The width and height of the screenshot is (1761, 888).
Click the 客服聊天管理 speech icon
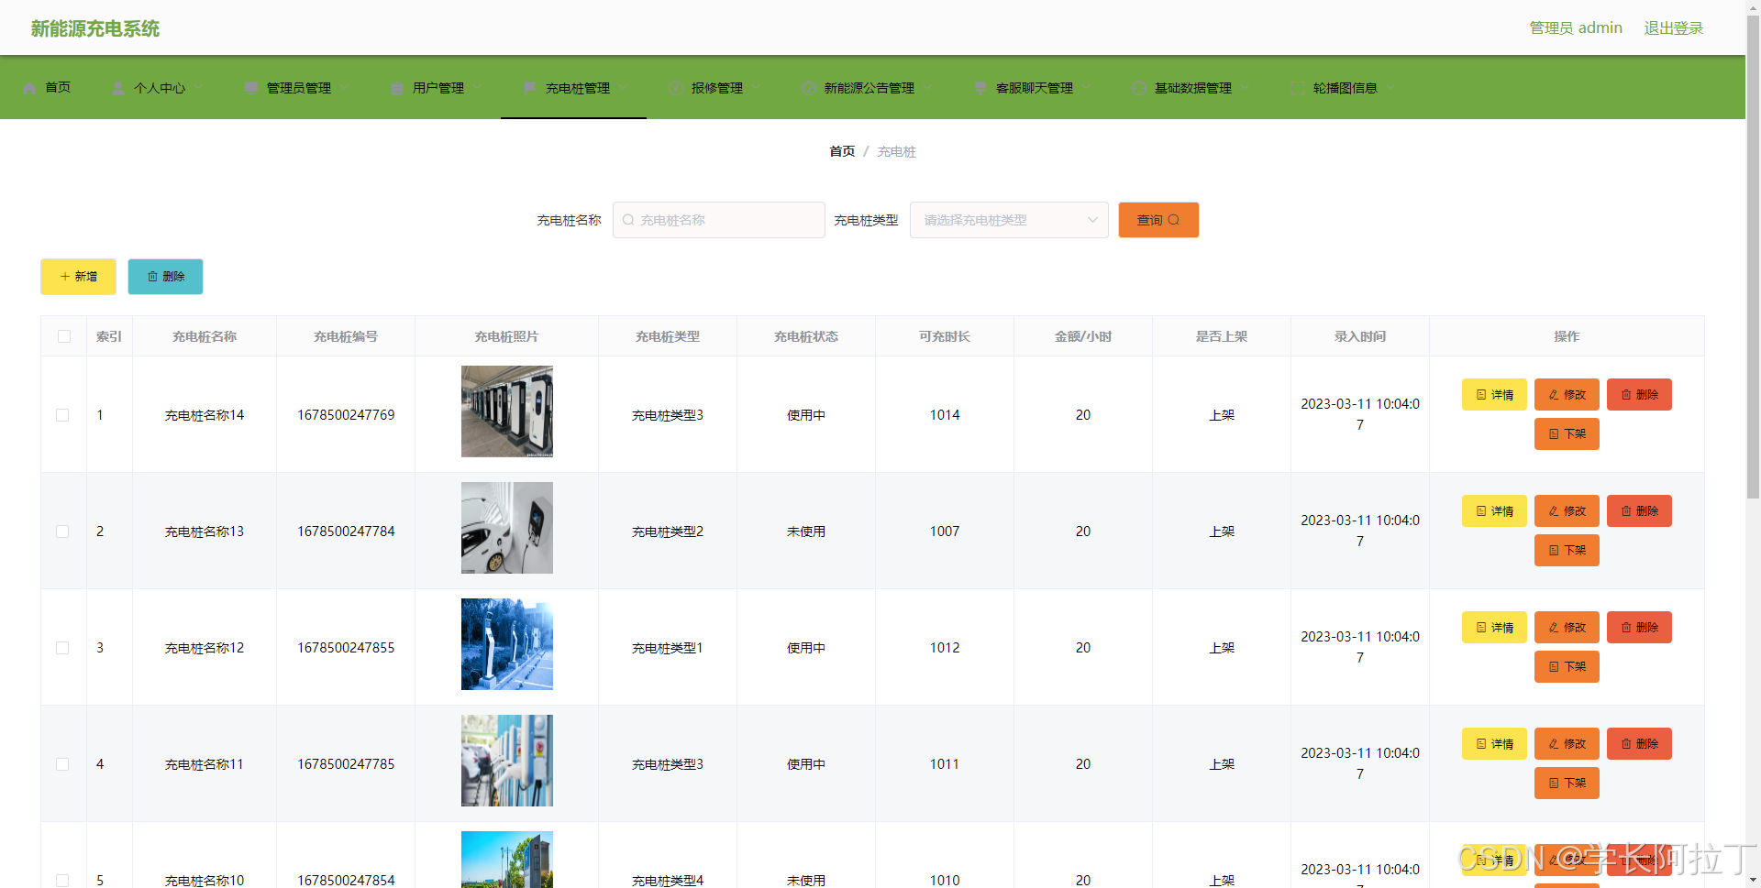point(980,88)
